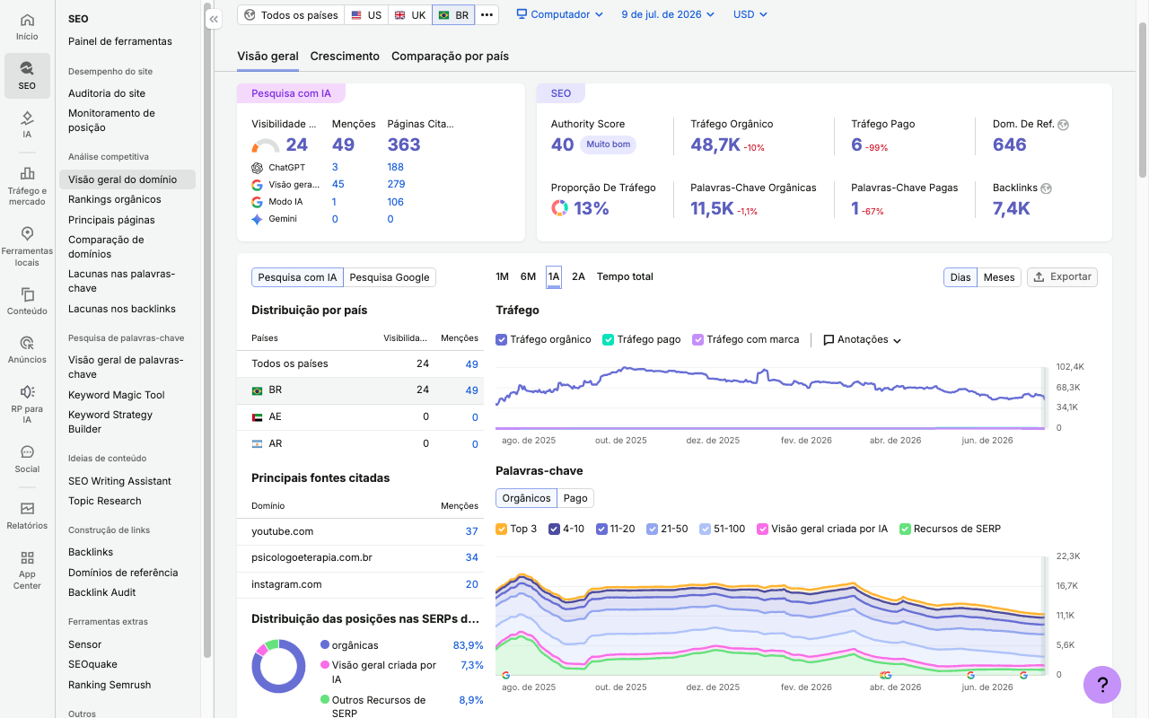Select the 6M time range
1149x718 pixels.
point(528,276)
